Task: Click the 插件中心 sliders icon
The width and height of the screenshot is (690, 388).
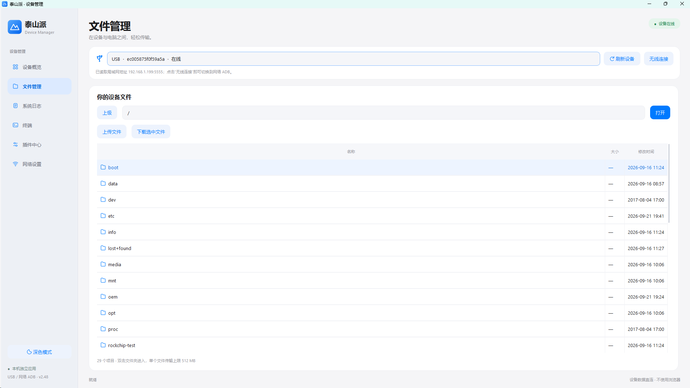Action: (x=15, y=144)
